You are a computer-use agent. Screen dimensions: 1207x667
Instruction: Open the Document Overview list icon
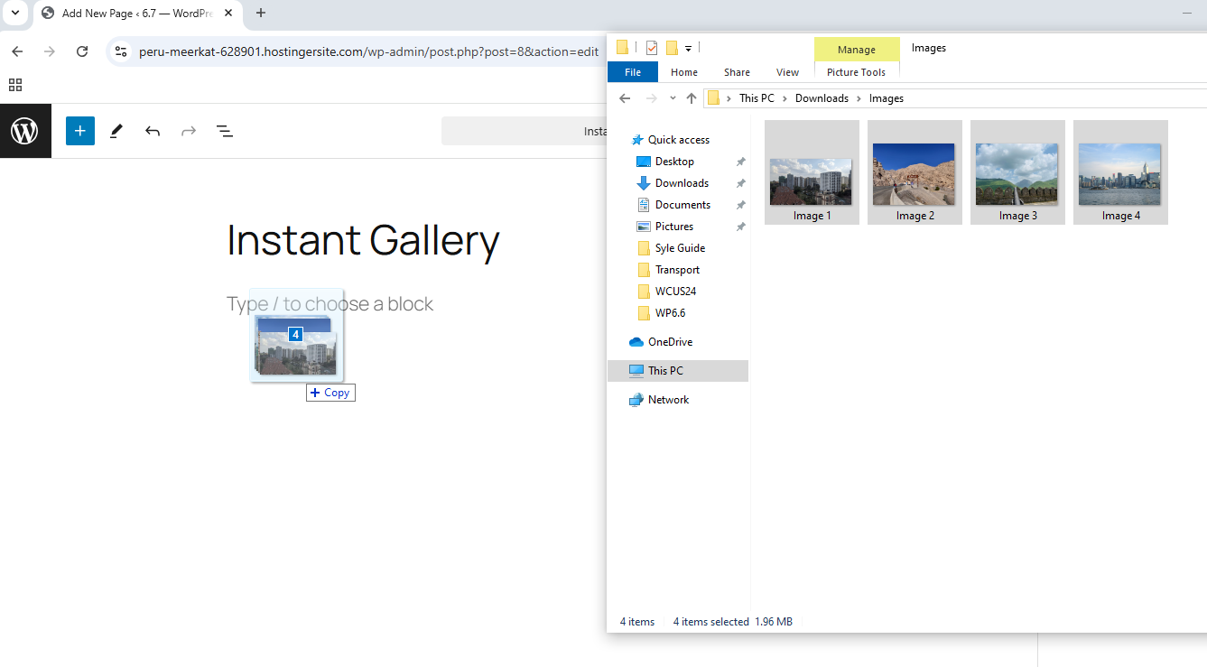coord(224,130)
